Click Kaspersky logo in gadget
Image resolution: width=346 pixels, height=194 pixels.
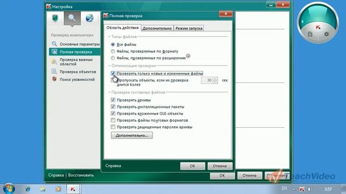[318, 27]
